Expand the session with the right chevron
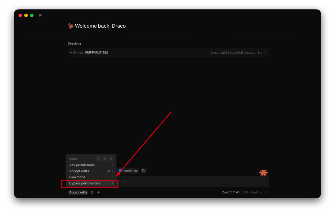 [x=266, y=52]
